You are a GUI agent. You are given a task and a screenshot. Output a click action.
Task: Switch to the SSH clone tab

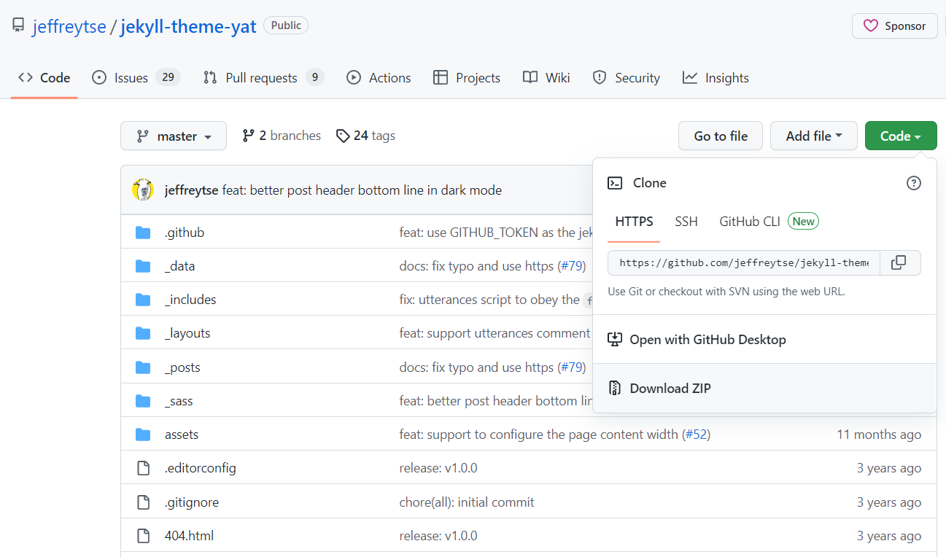686,222
